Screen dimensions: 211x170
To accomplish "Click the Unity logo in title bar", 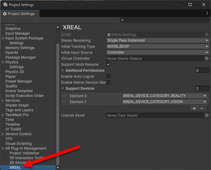I will pyautogui.click(x=5, y=4).
